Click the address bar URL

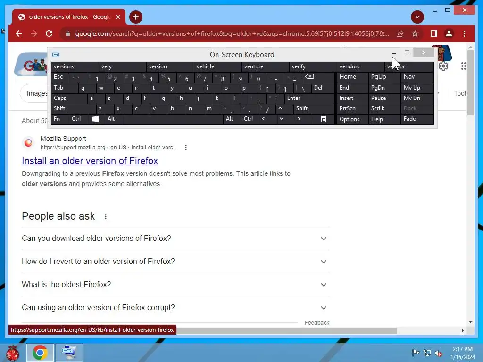click(232, 33)
